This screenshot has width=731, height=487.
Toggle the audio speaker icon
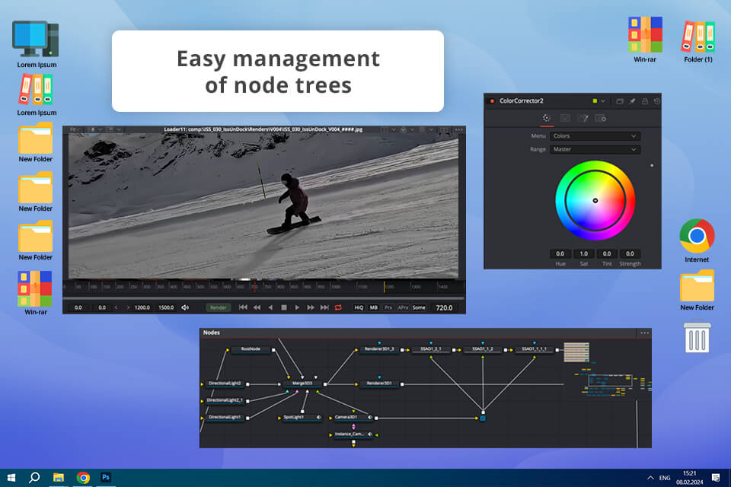coord(185,307)
